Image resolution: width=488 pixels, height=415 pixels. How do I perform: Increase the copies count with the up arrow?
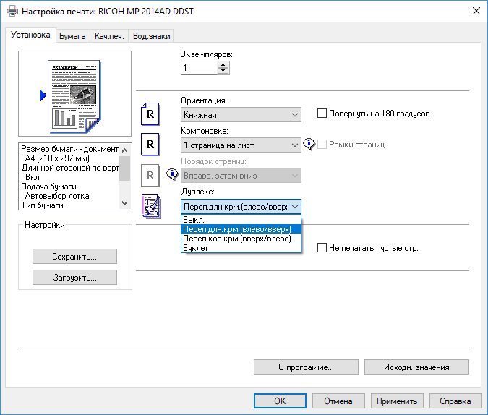(x=223, y=64)
